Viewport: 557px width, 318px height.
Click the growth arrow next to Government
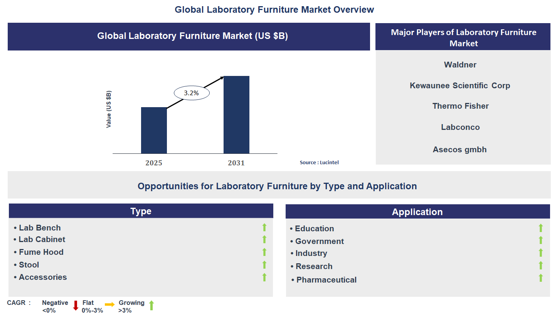click(540, 241)
